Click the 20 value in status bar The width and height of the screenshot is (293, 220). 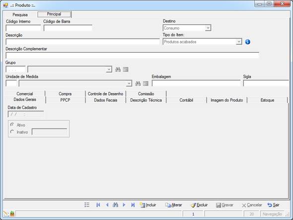coord(251,214)
